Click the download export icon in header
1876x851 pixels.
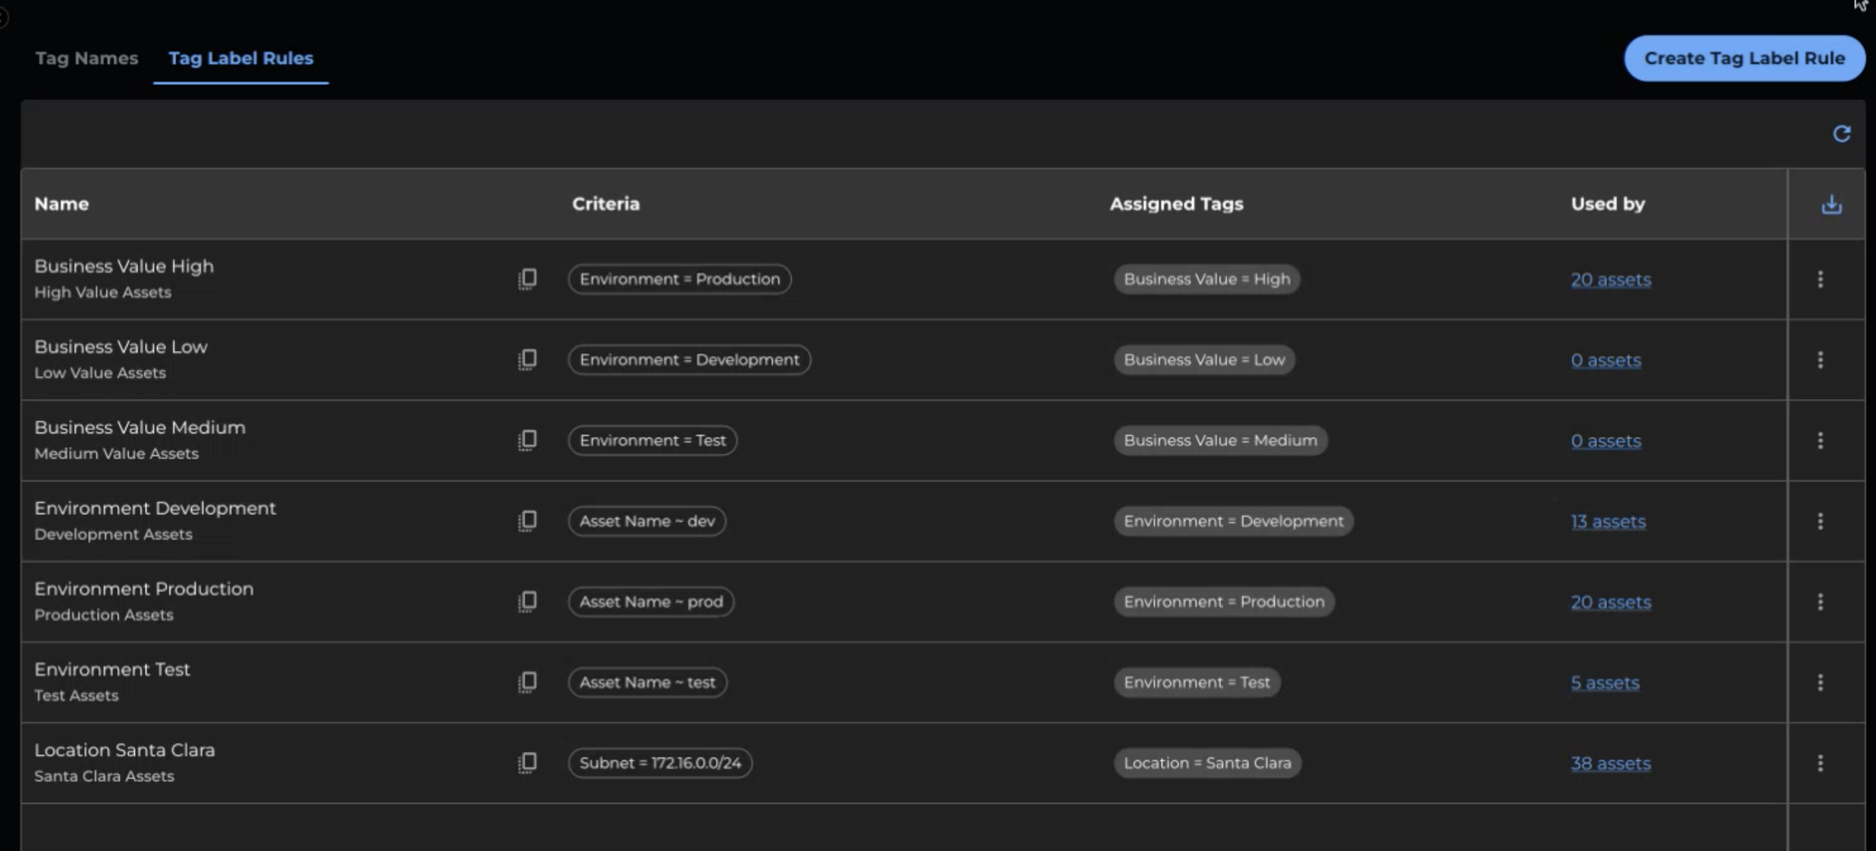pos(1831,205)
